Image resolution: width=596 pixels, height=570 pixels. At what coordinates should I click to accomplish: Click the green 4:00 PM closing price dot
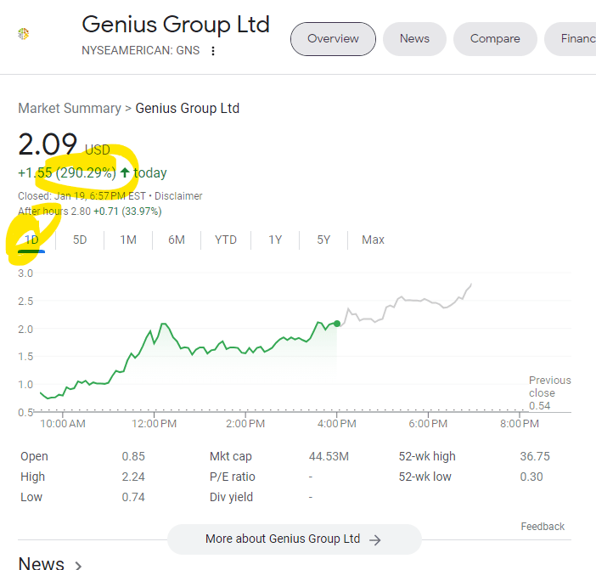click(338, 324)
